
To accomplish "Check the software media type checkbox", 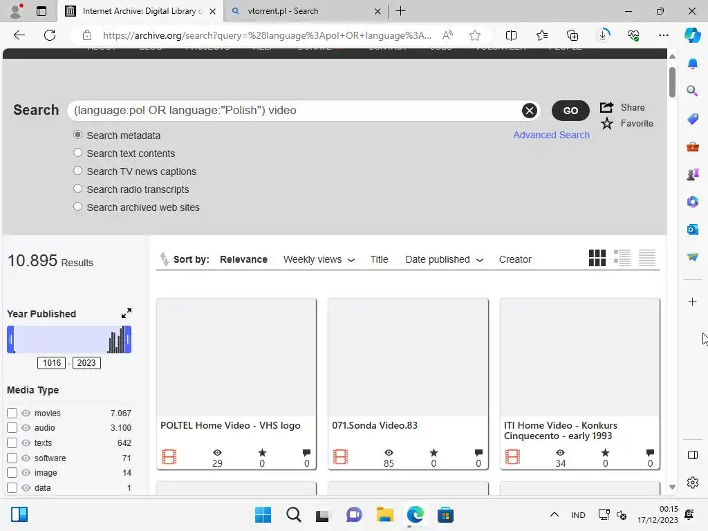I will point(12,458).
